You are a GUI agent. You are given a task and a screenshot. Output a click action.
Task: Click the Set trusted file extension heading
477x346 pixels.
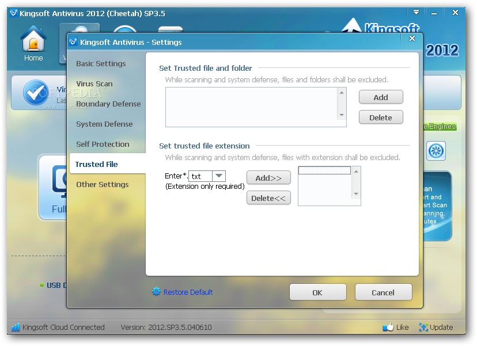pyautogui.click(x=204, y=146)
